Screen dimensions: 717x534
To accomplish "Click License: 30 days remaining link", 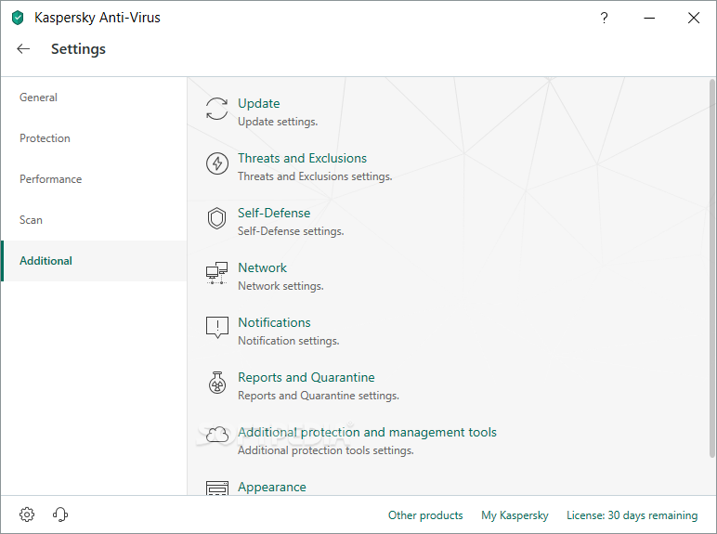I will click(632, 515).
